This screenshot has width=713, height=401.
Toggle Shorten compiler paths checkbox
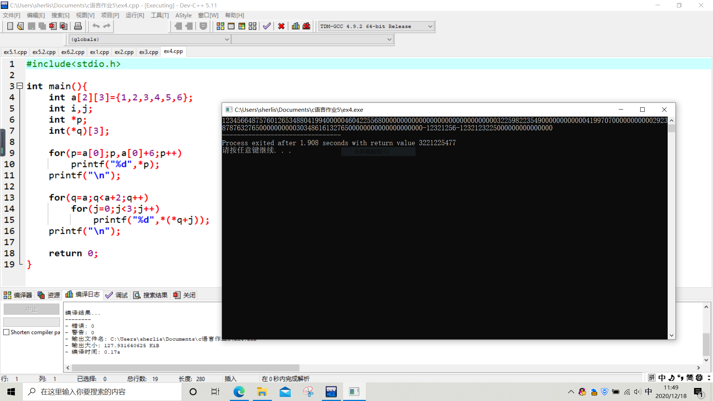point(6,332)
